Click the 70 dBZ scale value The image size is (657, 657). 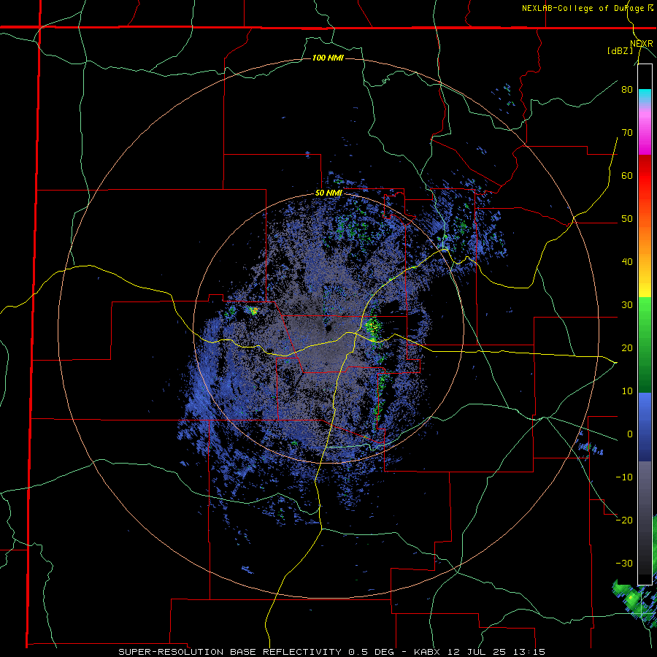pos(627,132)
